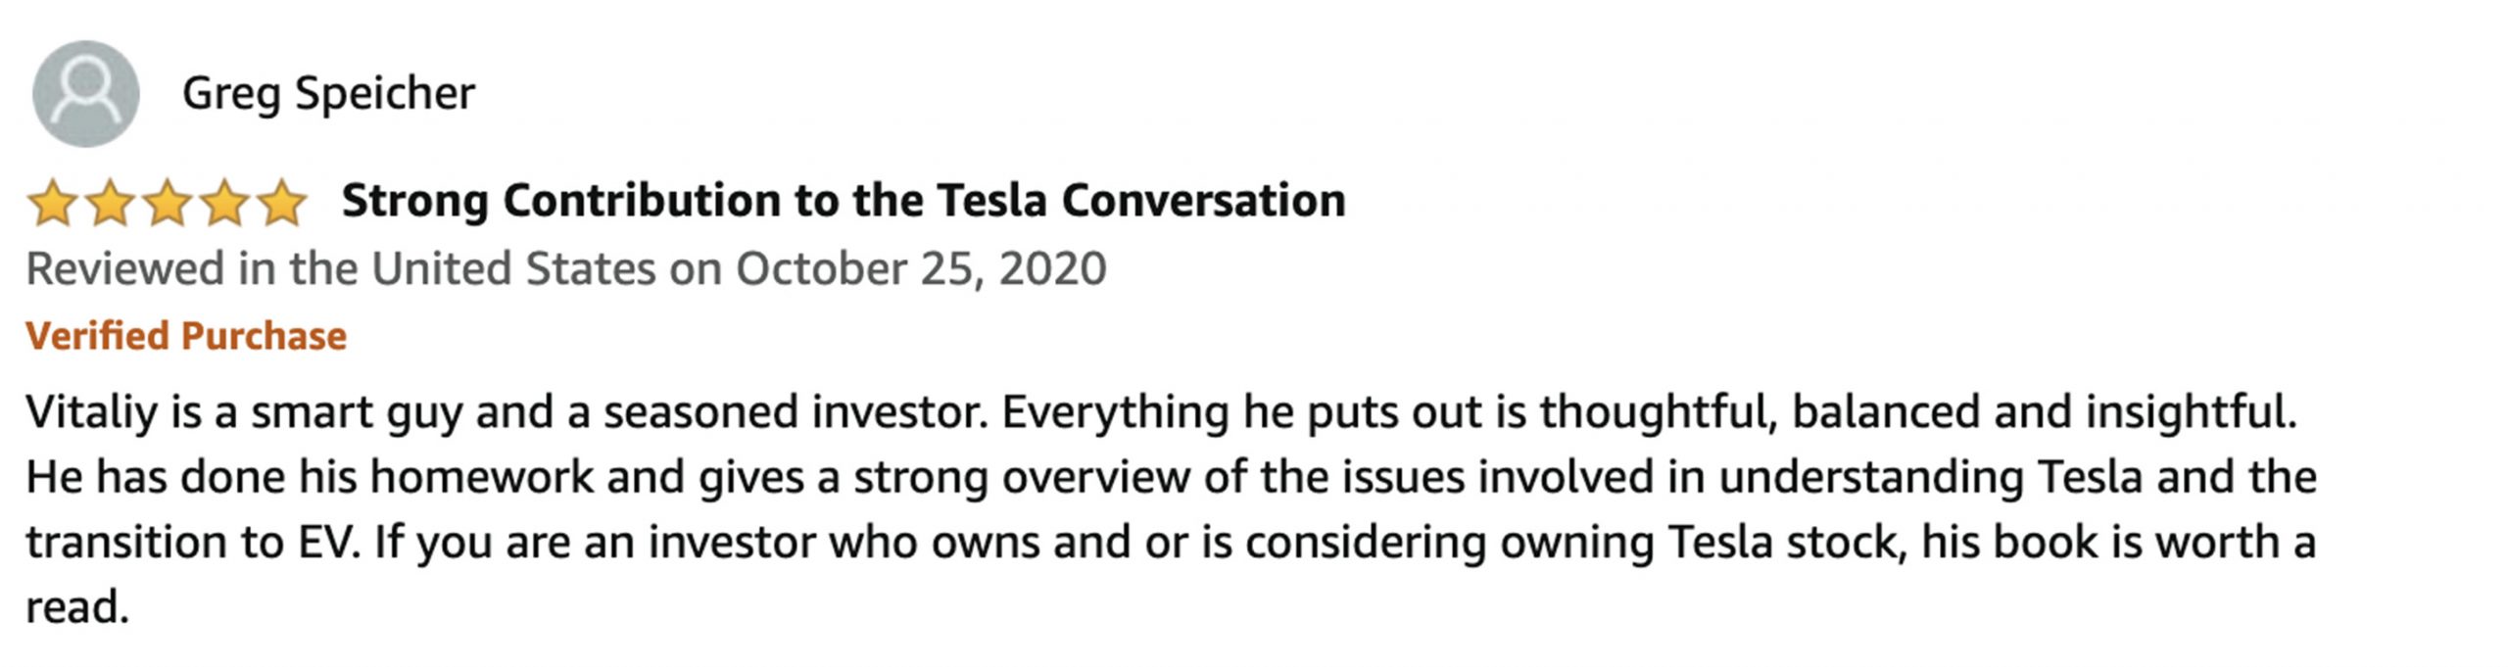This screenshot has width=2508, height=667.
Task: Click the third rating star
Action: tap(168, 203)
